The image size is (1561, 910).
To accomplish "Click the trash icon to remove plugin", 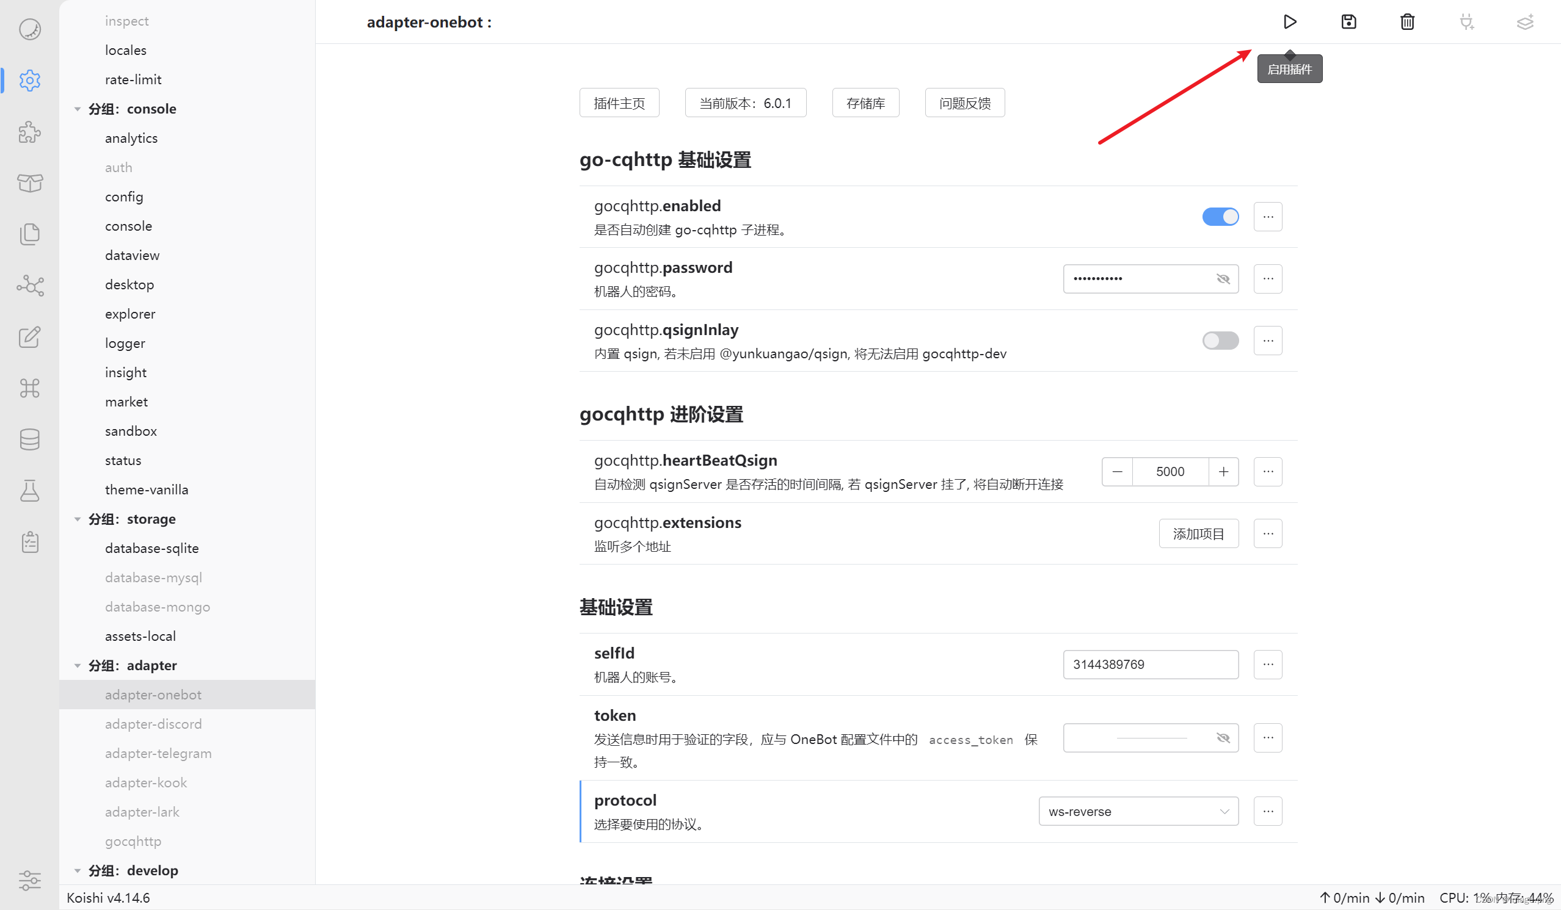I will pos(1406,23).
